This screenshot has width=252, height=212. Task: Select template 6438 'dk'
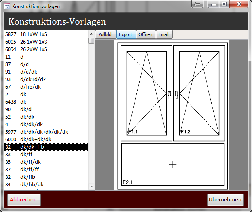(46, 102)
